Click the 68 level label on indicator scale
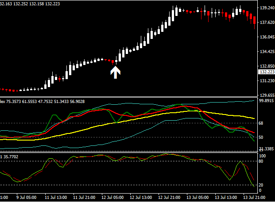 pos(261,123)
